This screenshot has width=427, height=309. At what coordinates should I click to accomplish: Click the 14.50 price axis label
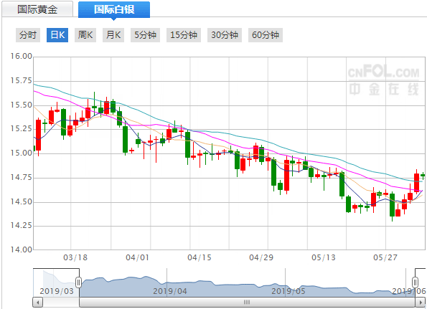click(x=22, y=202)
